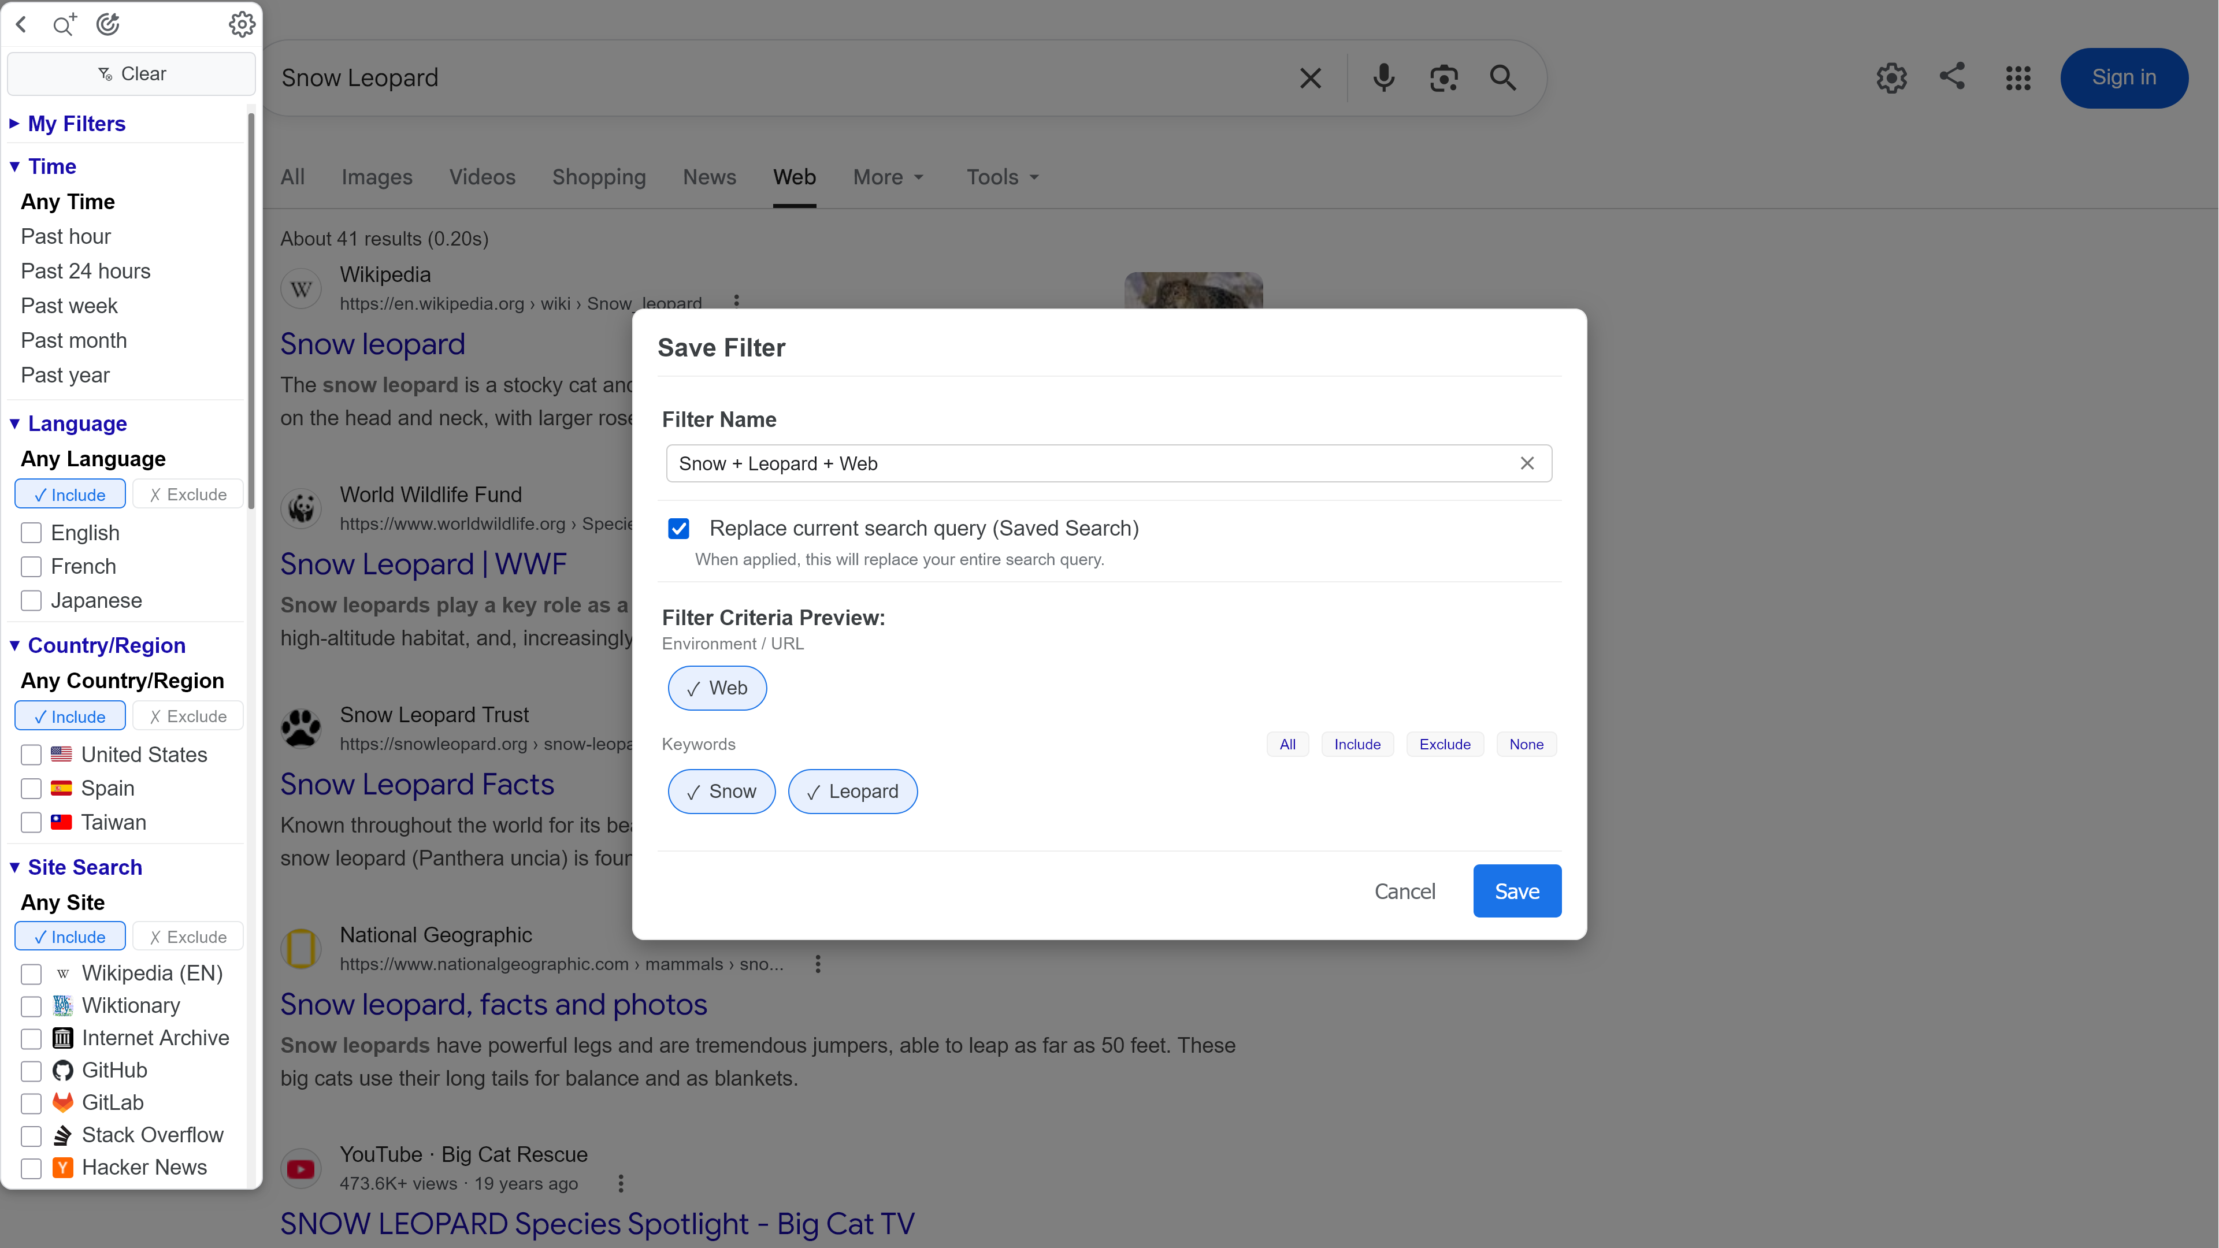This screenshot has width=2219, height=1248.
Task: Check the French language checkbox
Action: coord(31,567)
